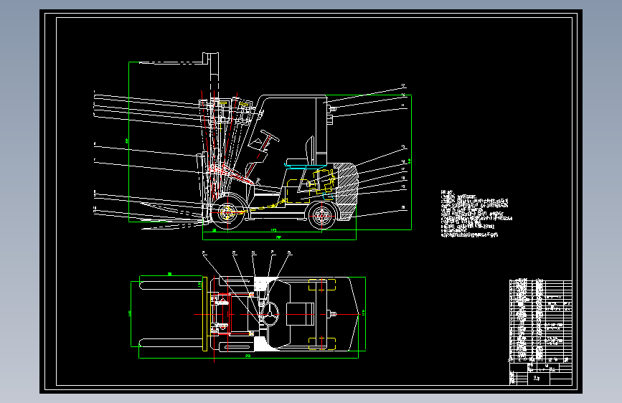Select the overhead guard roof in the side view
This screenshot has height=403, width=622.
pyautogui.click(x=293, y=98)
